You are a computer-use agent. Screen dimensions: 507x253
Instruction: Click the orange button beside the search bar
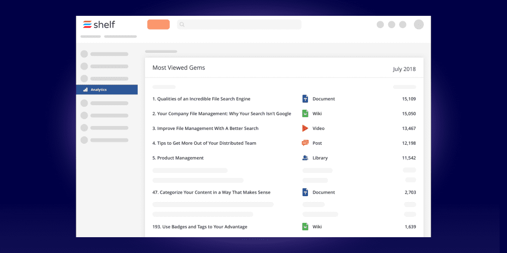click(158, 25)
